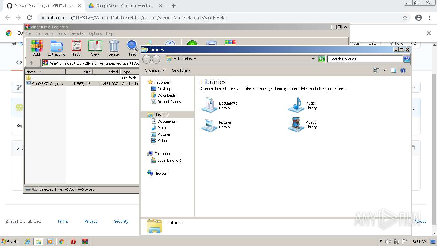Bookmark this page with the star icon
This screenshot has width=437, height=246.
click(405, 18)
